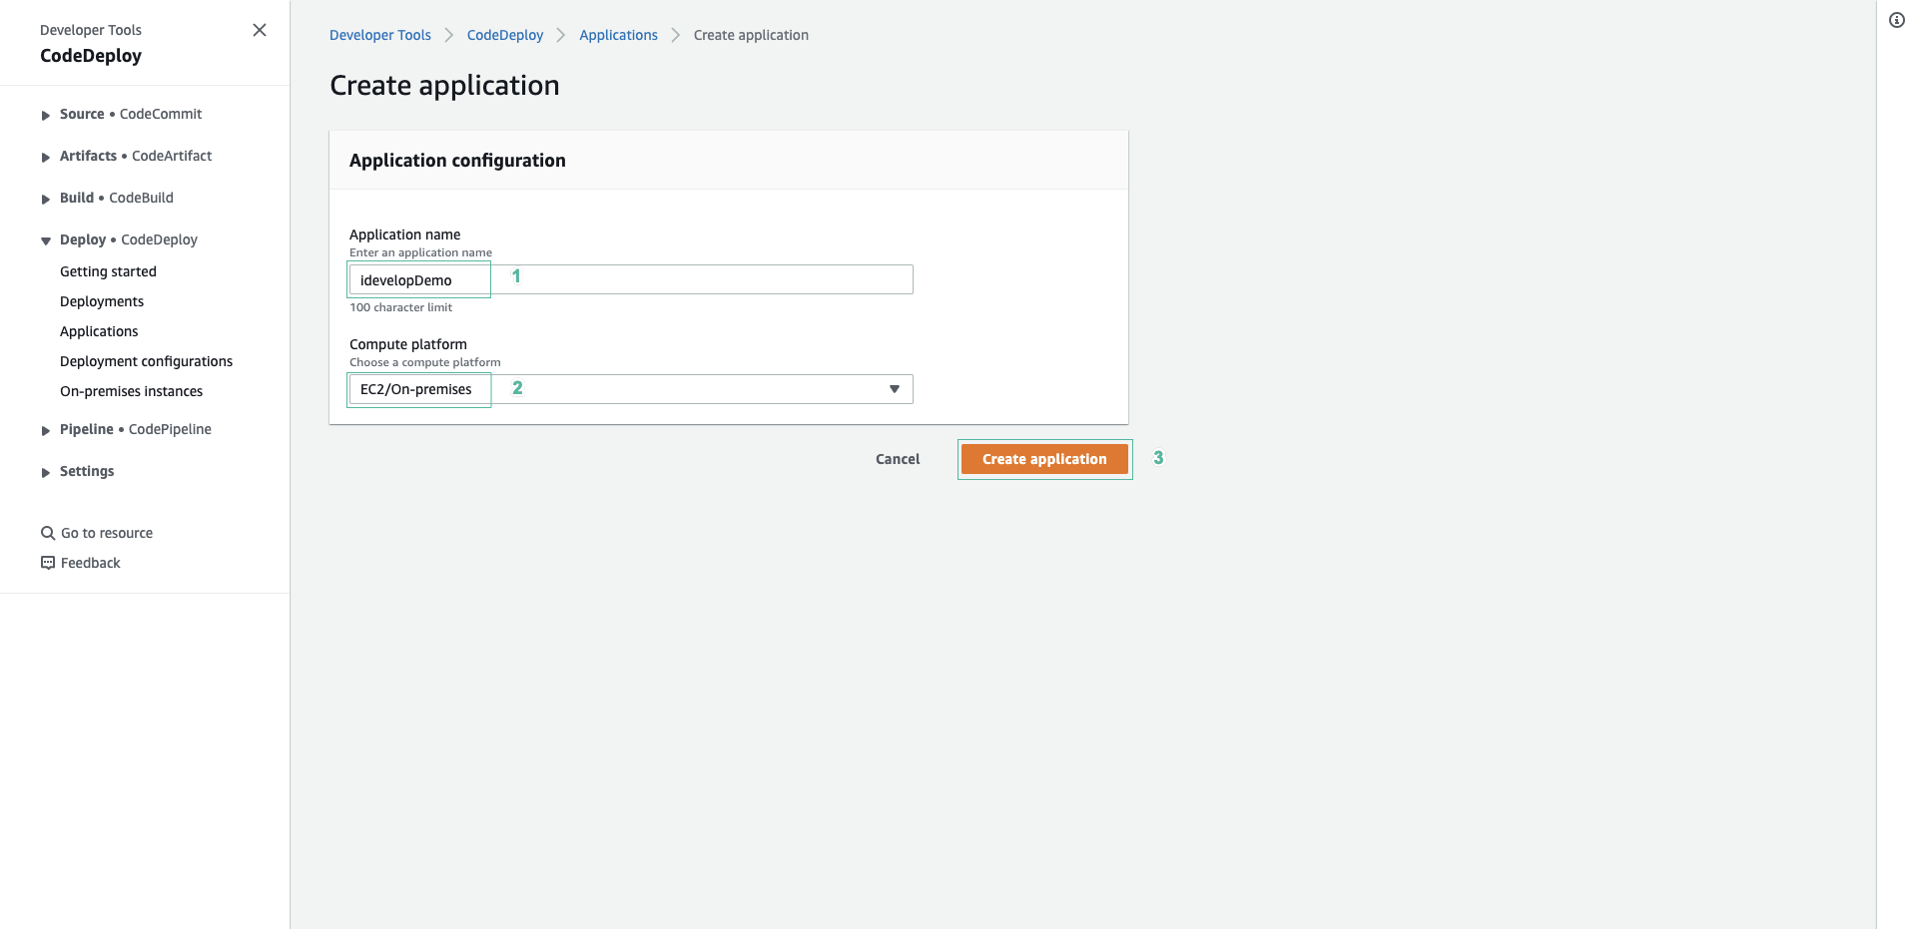Open the info panel icon

1897,20
